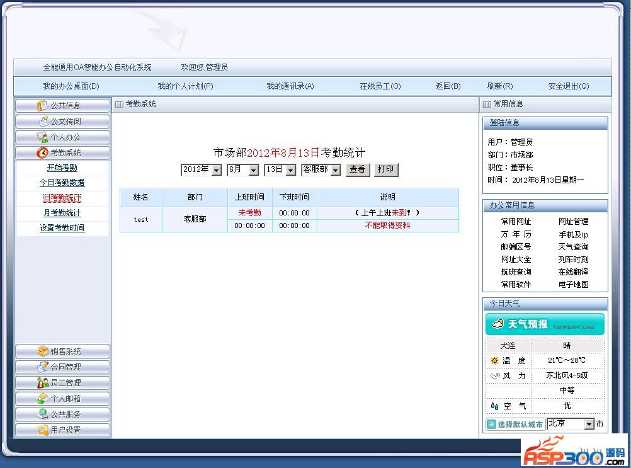This screenshot has height=468, width=631.
Task: Open 公共服务 globe icon section
Action: 62,414
